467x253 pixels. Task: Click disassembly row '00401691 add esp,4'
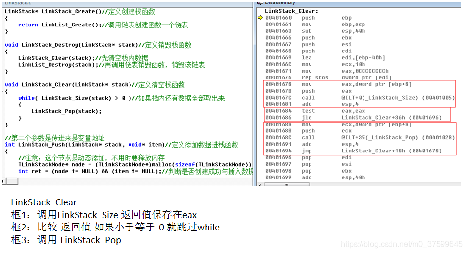click(312, 144)
